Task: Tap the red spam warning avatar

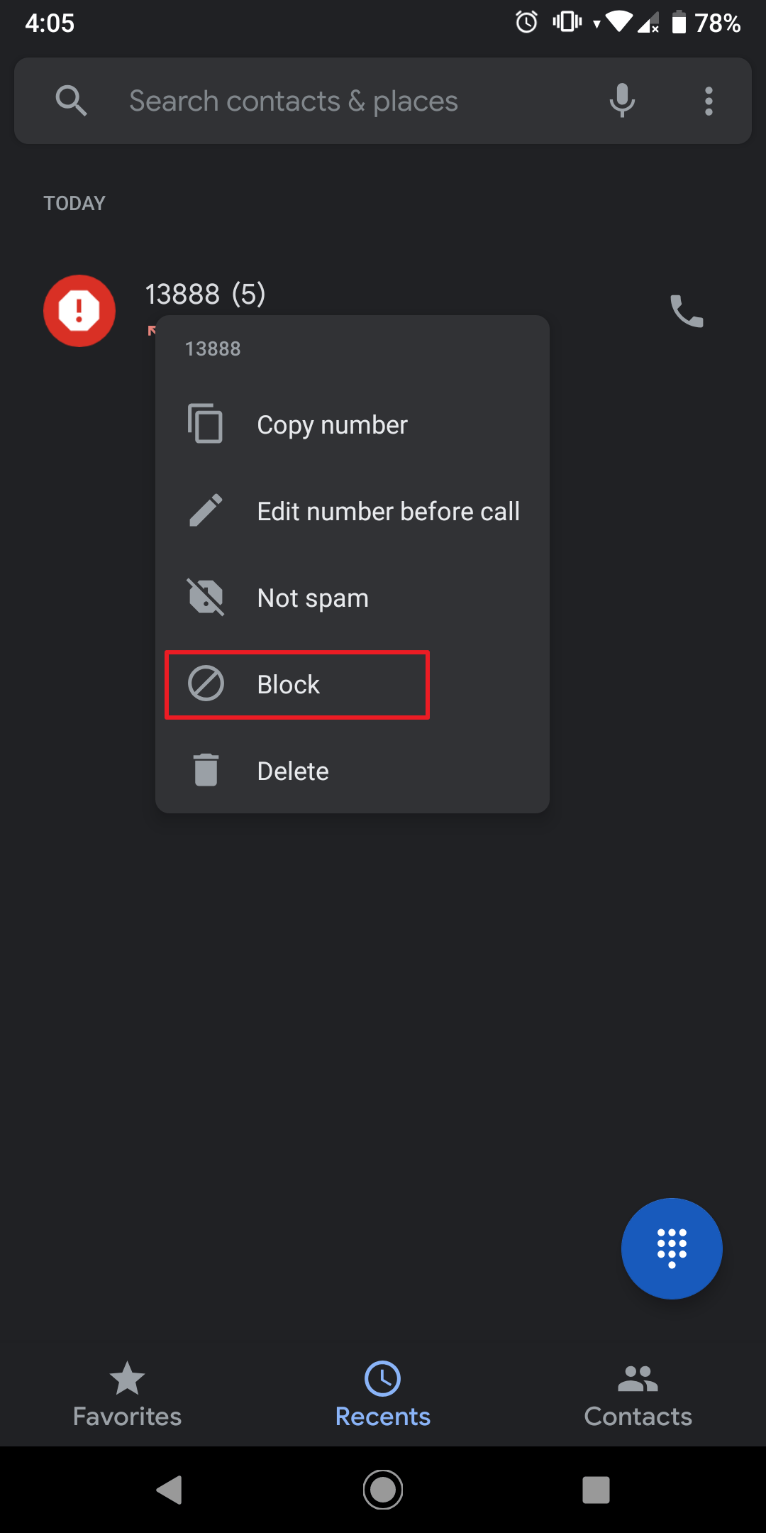Action: click(x=79, y=311)
